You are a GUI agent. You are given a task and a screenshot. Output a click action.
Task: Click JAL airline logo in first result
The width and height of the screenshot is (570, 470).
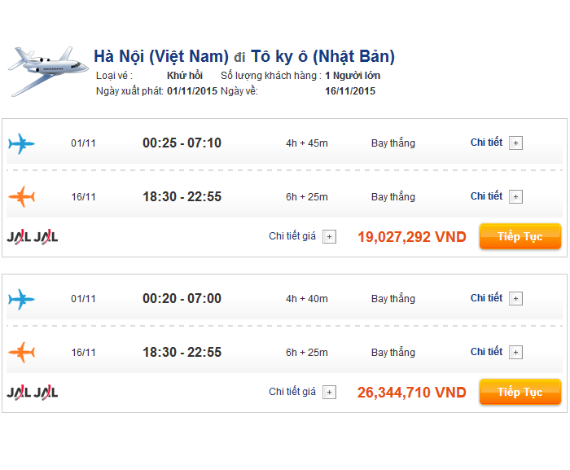pos(33,237)
